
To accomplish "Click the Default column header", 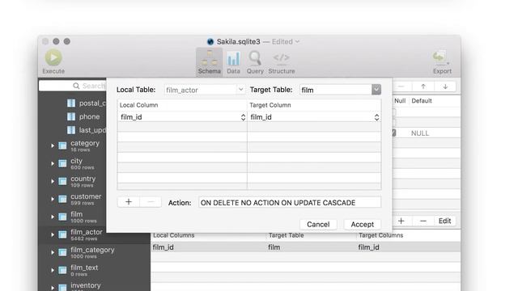I will pos(422,100).
